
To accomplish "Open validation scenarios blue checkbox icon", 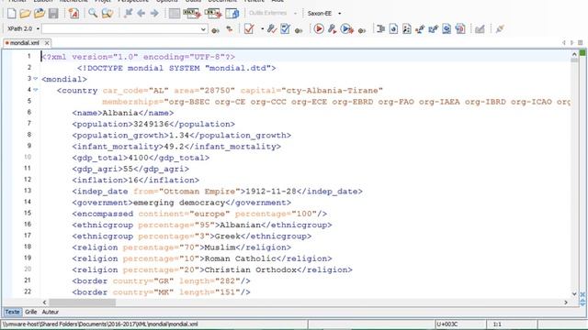I will pos(285,28).
